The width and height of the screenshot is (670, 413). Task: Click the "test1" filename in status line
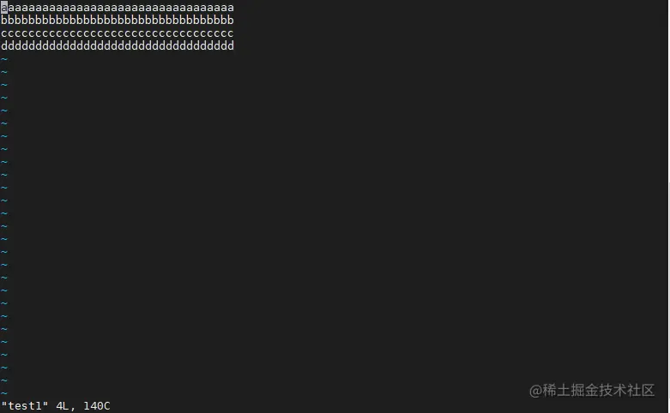(25, 406)
